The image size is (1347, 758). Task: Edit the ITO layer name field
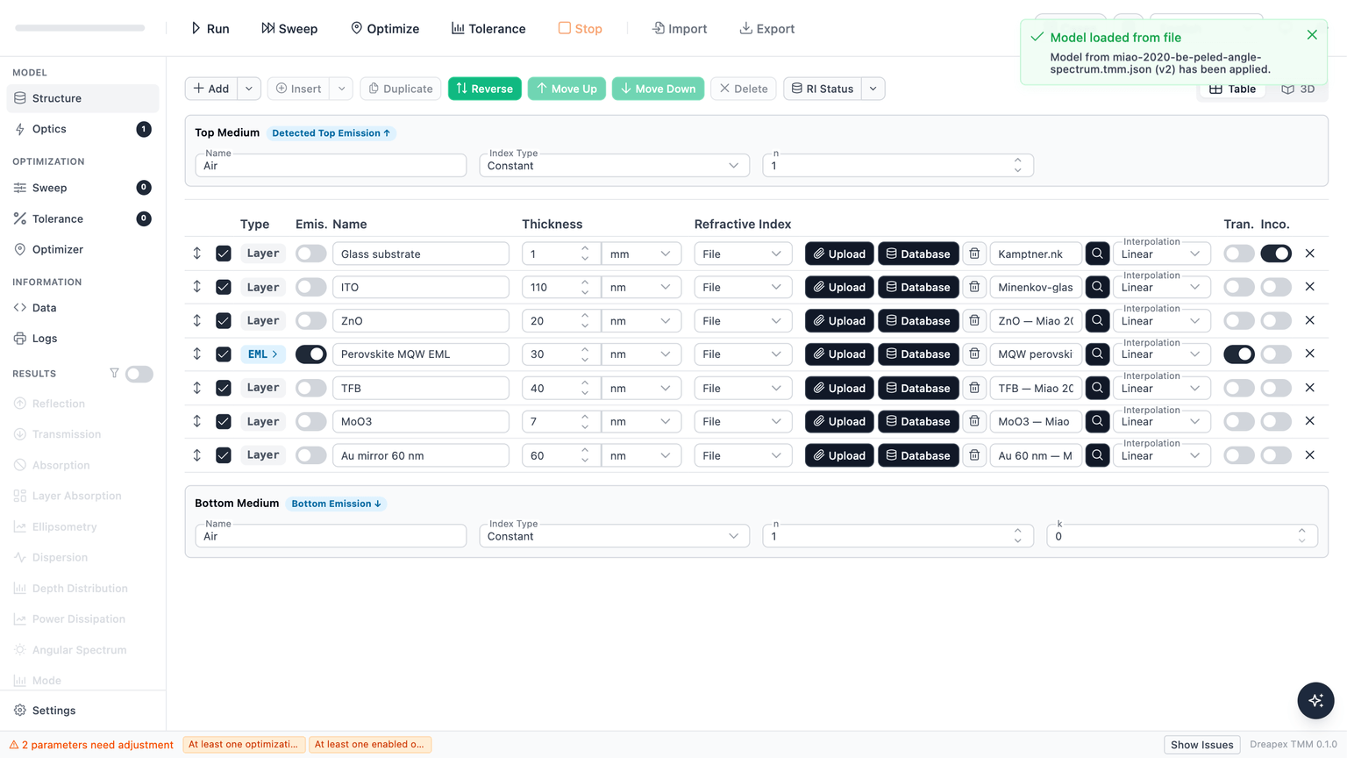[421, 287]
